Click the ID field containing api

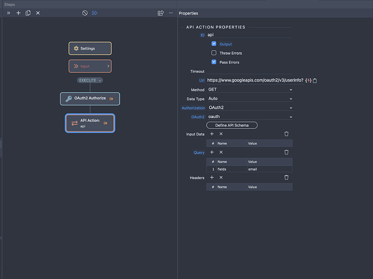[x=249, y=35]
